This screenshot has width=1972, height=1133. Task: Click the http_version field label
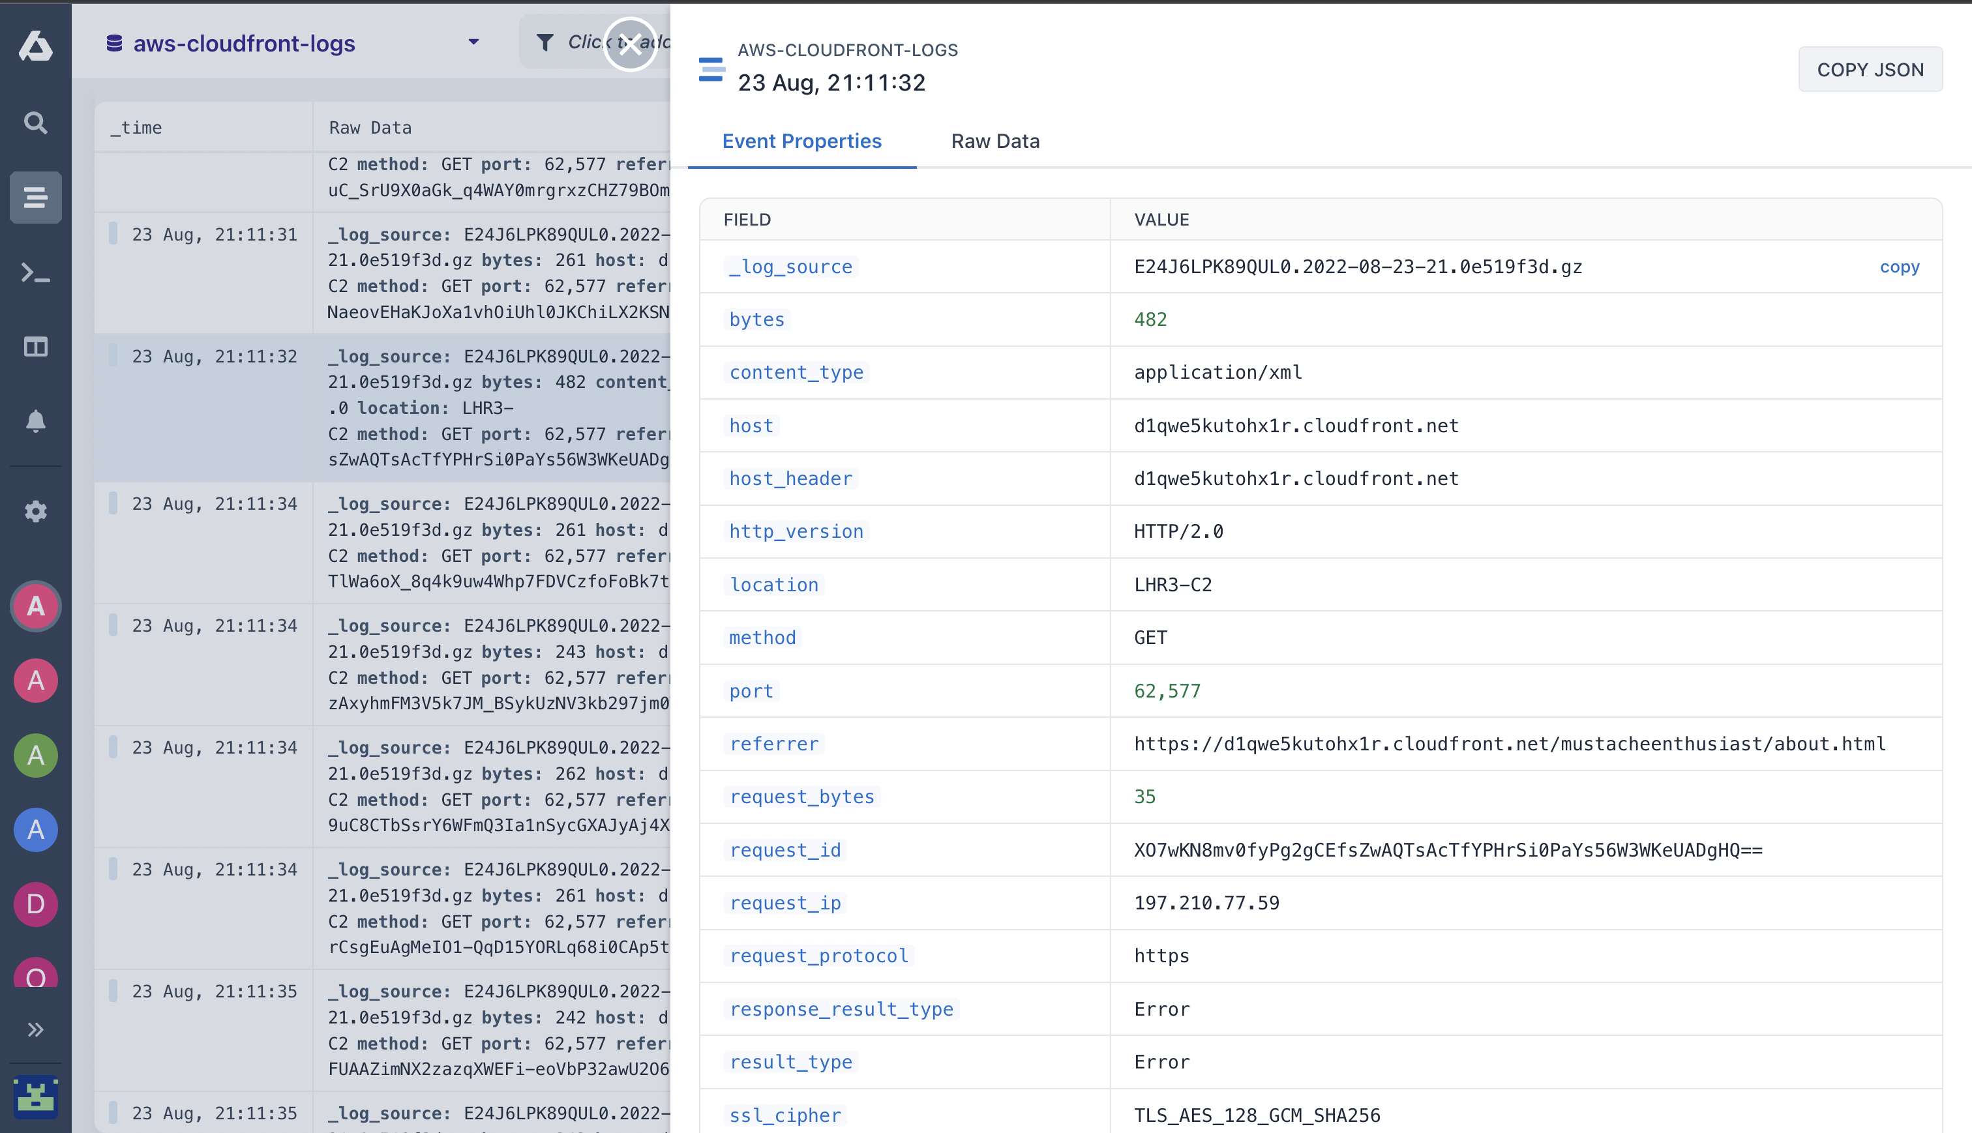click(x=796, y=531)
